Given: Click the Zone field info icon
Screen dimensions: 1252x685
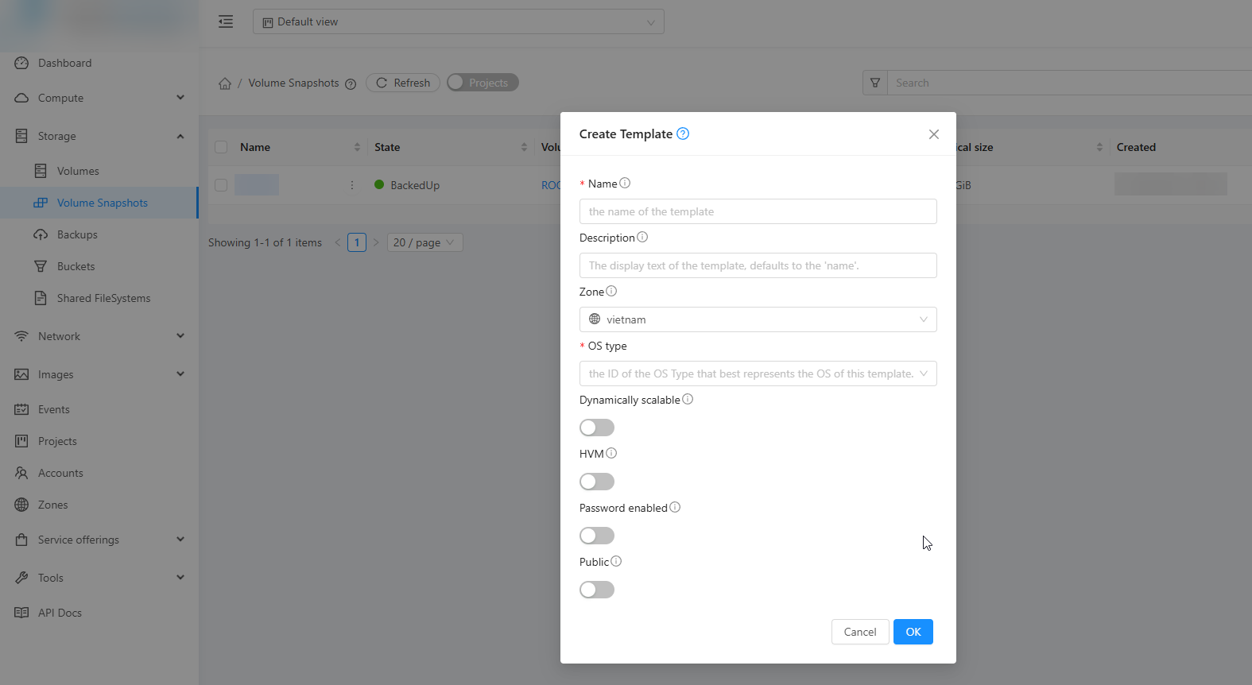Looking at the screenshot, I should click(x=611, y=292).
